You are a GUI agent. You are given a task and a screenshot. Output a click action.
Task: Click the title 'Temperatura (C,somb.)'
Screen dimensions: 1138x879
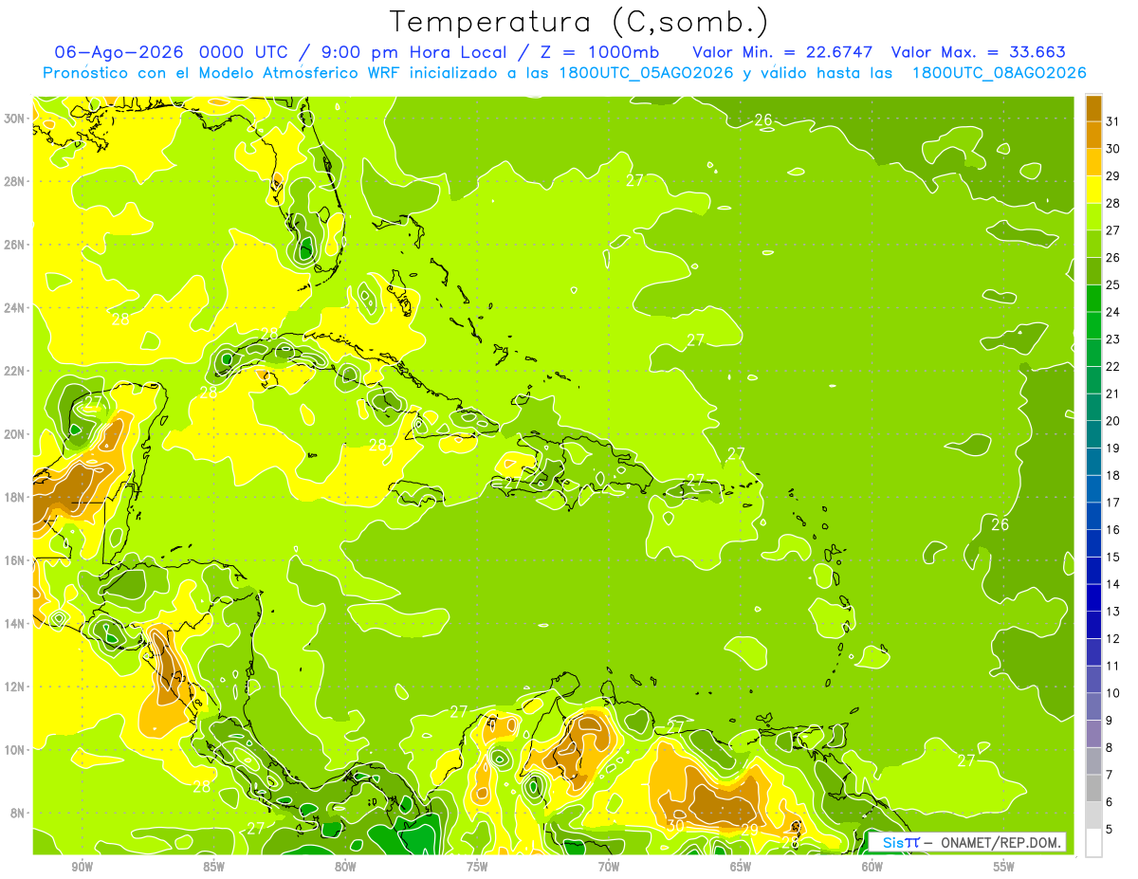[578, 23]
